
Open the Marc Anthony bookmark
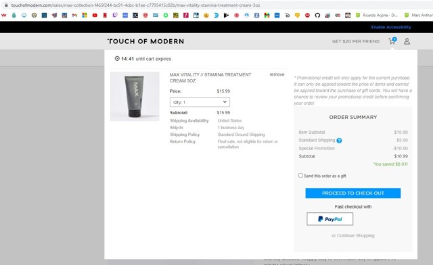[418, 15]
